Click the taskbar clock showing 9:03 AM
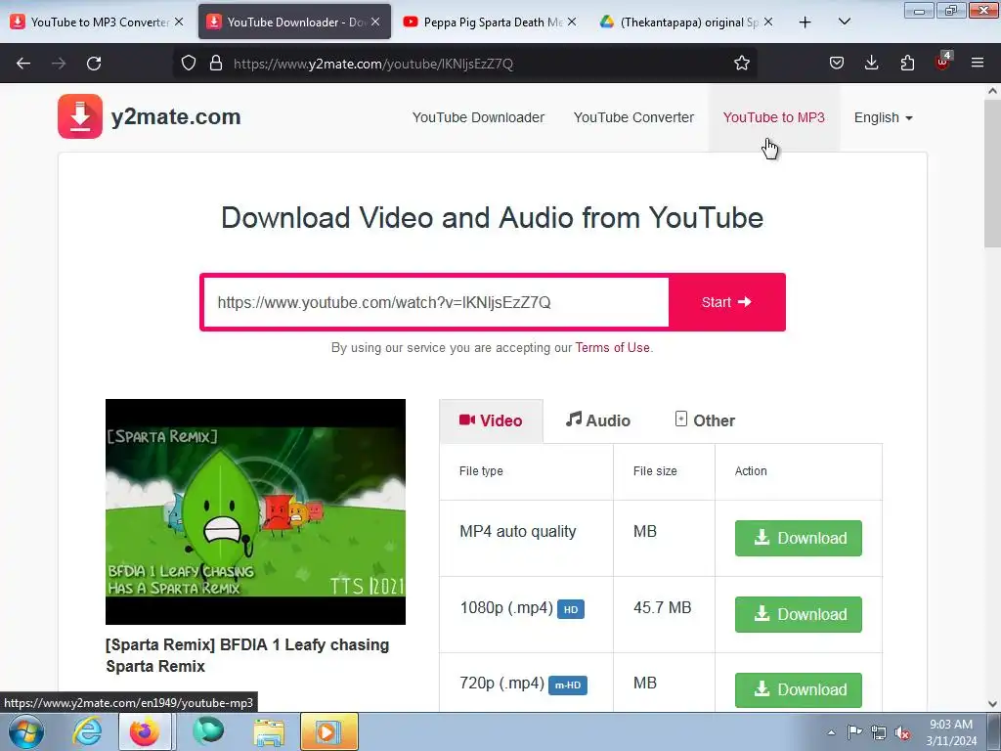The width and height of the screenshot is (1001, 751). coord(950,731)
